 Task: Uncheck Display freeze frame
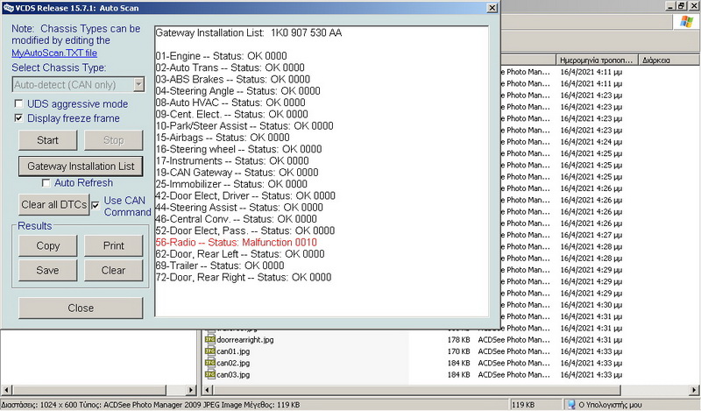[18, 118]
